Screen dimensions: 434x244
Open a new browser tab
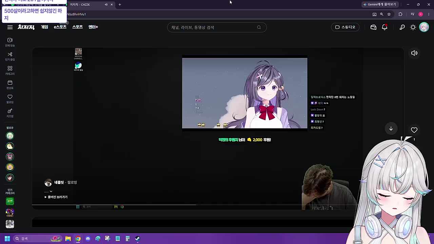(120, 4)
